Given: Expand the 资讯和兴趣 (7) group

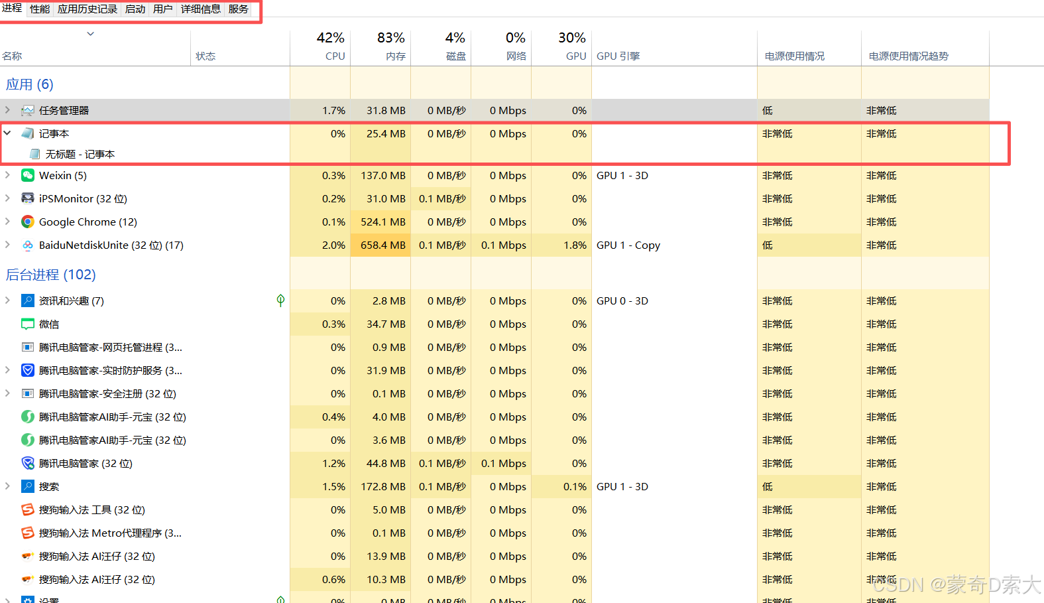Looking at the screenshot, I should coord(7,301).
